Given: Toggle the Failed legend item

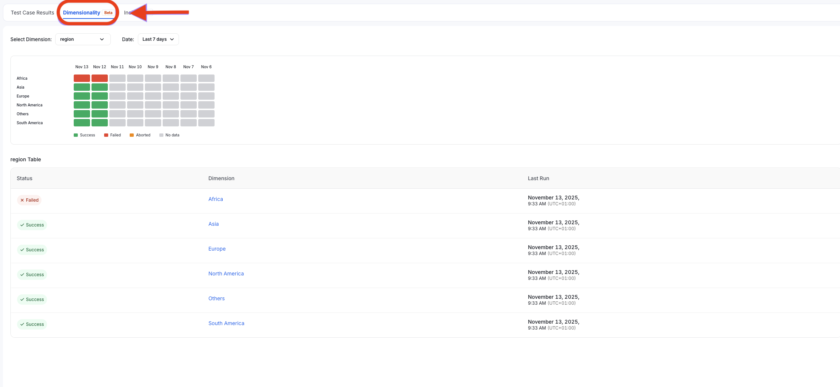Looking at the screenshot, I should coord(113,135).
